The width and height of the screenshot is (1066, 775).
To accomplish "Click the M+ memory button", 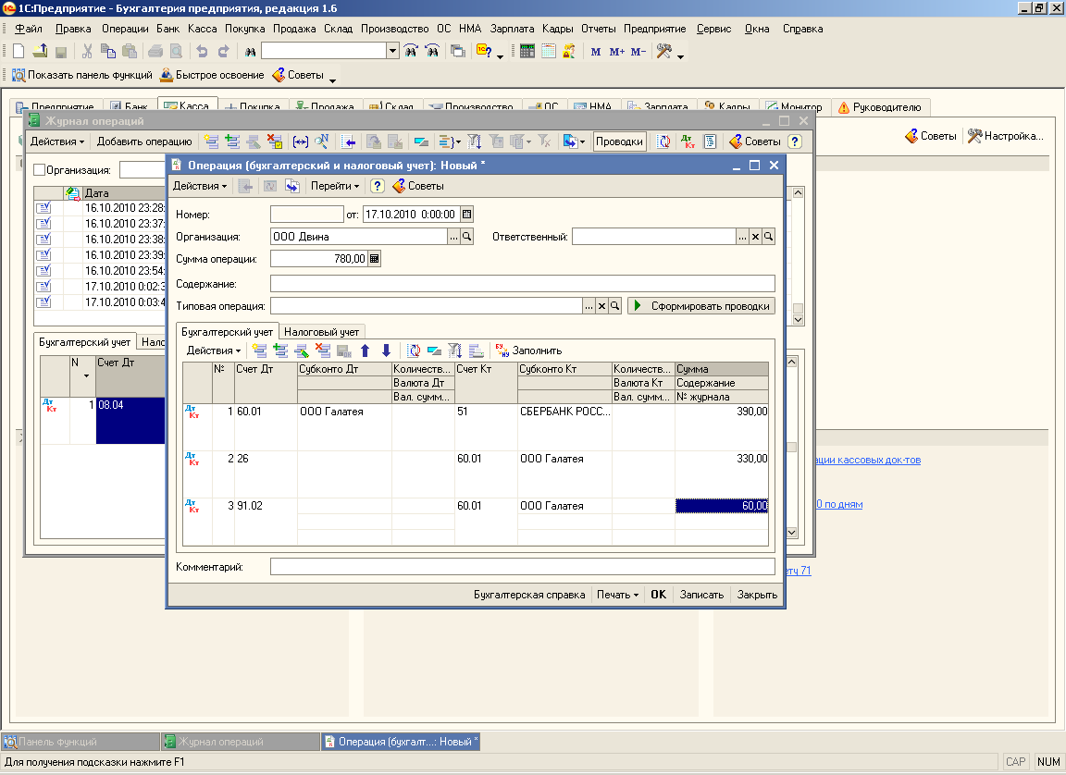I will click(616, 52).
